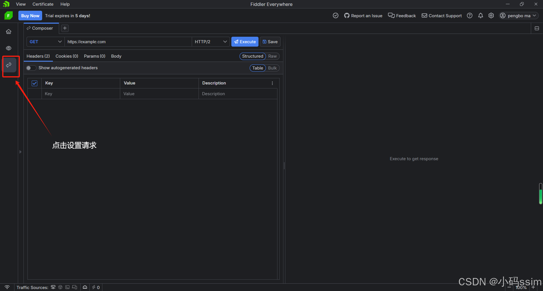Open the Contact Support link
Viewport: 543px width, 291px height.
[x=442, y=16]
